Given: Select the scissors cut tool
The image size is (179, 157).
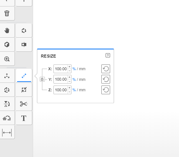Looking at the screenshot, I should point(24,104).
